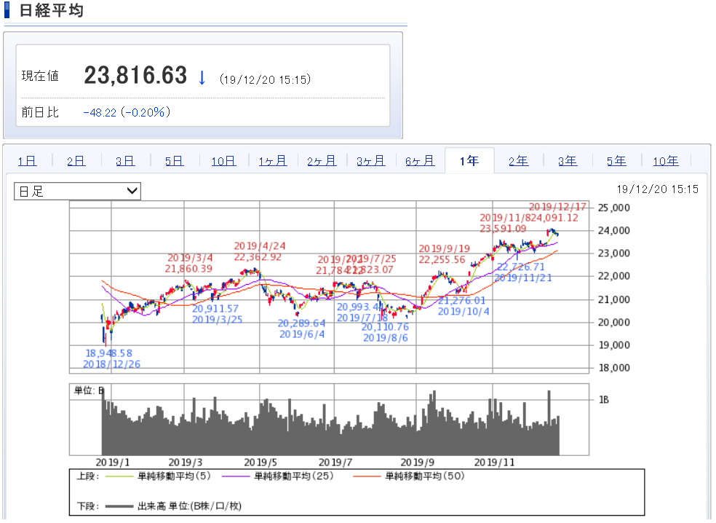Show the 10年 chart range
The image size is (716, 523).
coord(665,161)
